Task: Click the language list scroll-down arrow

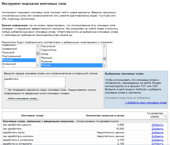Action: 38,65
